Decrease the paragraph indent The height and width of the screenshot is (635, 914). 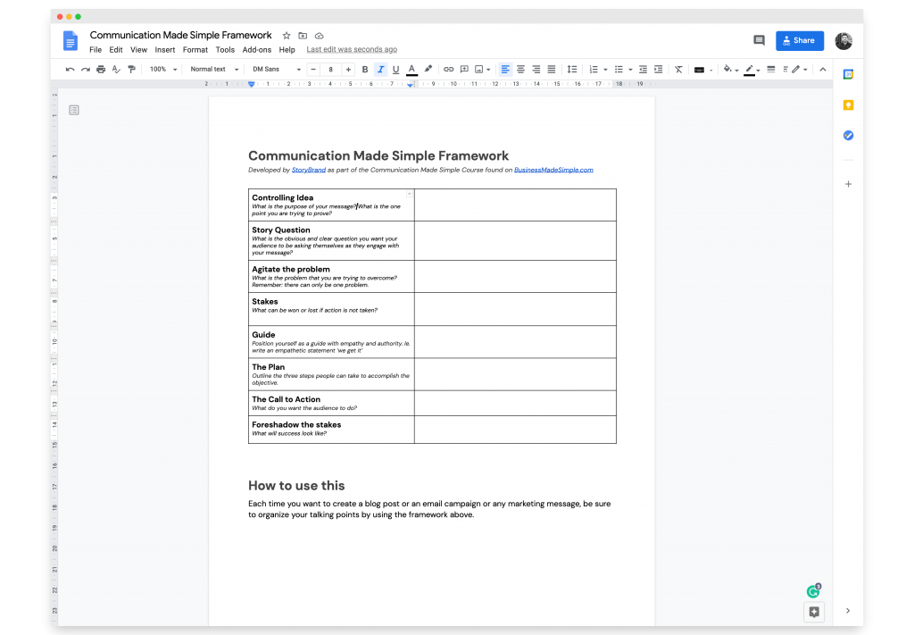click(x=643, y=70)
